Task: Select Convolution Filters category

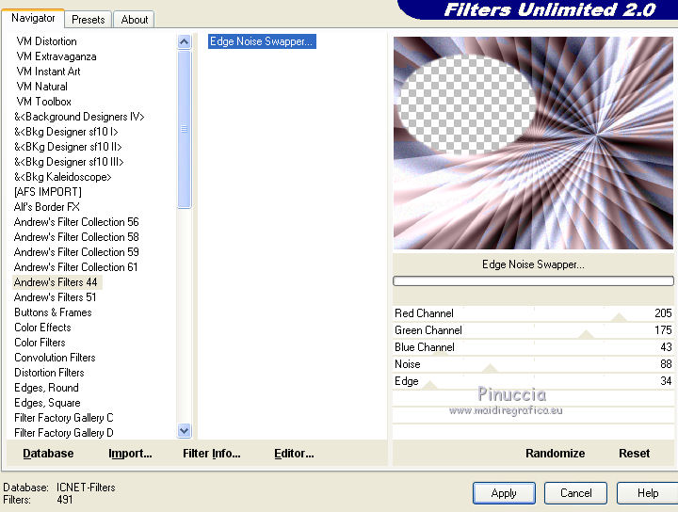Action: click(x=55, y=358)
